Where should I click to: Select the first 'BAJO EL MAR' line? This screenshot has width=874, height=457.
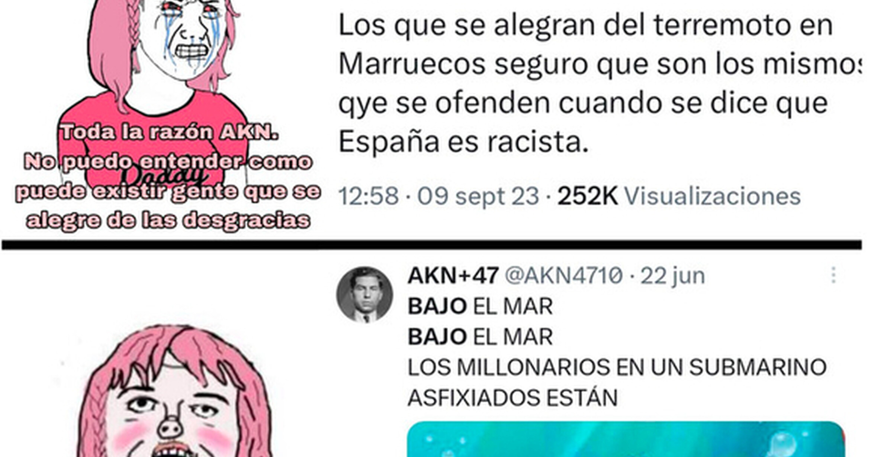click(480, 307)
